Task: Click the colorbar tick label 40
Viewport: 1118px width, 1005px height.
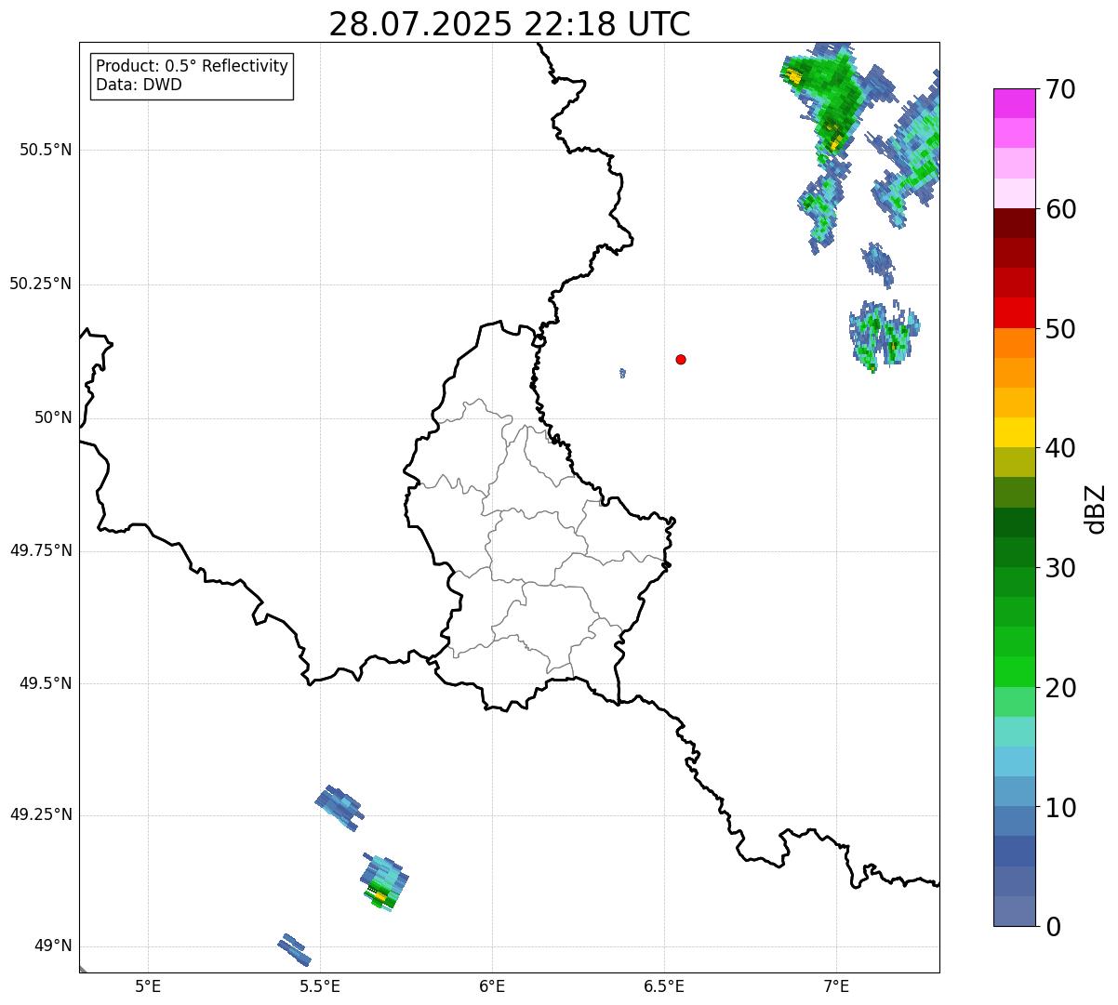Action: (1061, 448)
